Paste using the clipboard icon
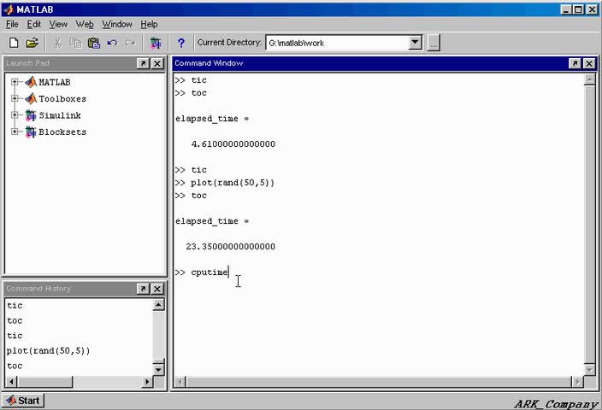 click(x=94, y=43)
